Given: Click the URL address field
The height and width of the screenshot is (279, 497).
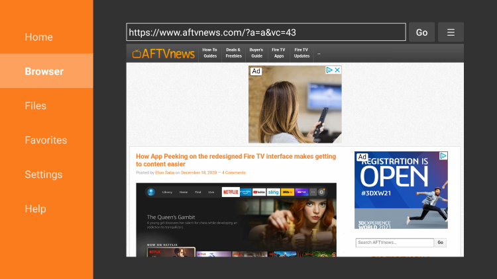Looking at the screenshot, I should [x=266, y=32].
